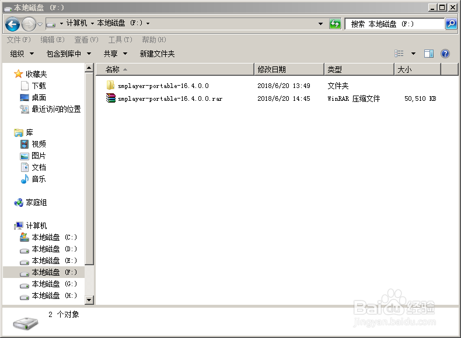Open the 视频 library
The height and width of the screenshot is (338, 461).
(x=33, y=144)
